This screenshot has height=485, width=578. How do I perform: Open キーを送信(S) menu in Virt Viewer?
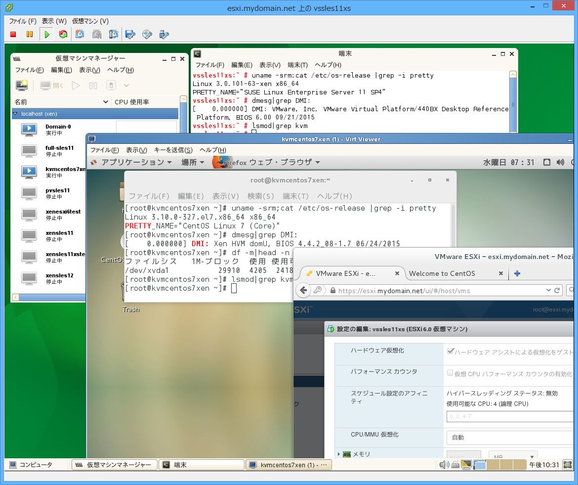[173, 150]
